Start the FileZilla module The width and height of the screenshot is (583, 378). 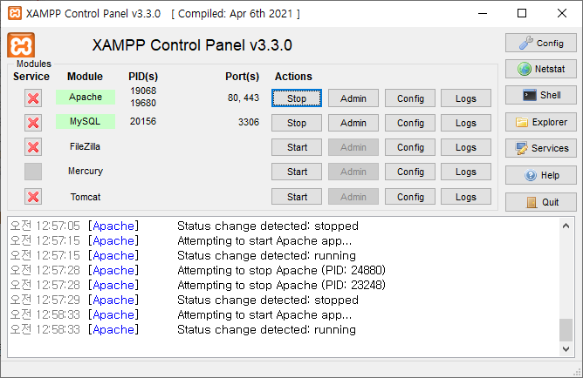coord(297,147)
